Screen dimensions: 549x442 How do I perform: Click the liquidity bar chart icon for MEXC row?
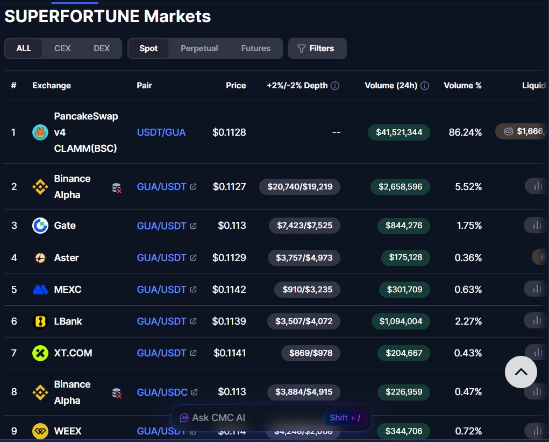coord(537,289)
